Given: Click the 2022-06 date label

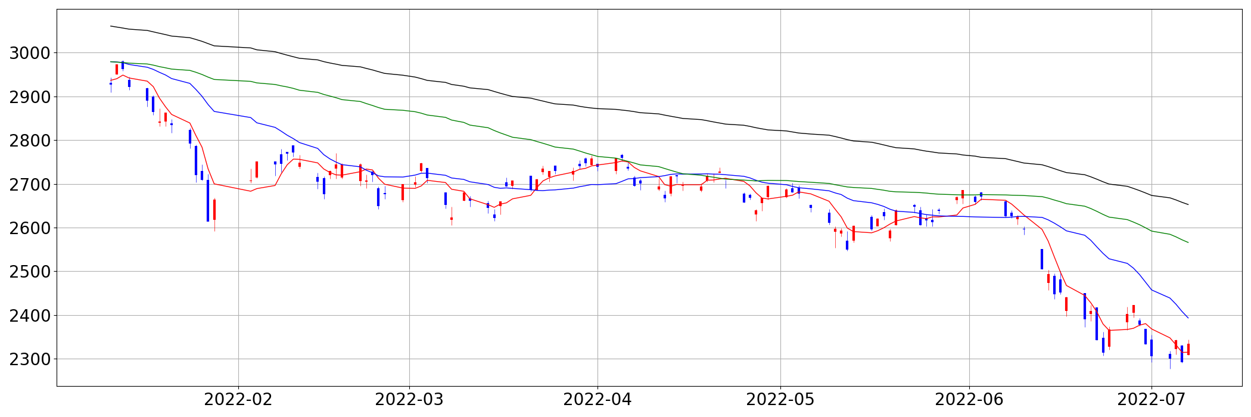Looking at the screenshot, I should (x=969, y=400).
